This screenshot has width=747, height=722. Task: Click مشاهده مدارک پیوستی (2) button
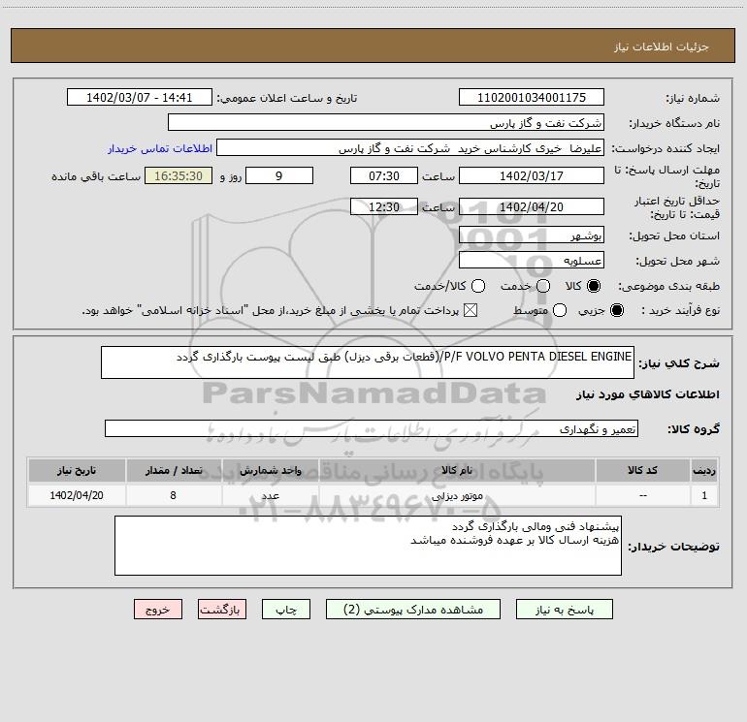pyautogui.click(x=413, y=610)
